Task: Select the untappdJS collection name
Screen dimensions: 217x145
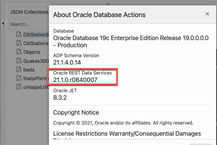Action: (x=36, y=87)
